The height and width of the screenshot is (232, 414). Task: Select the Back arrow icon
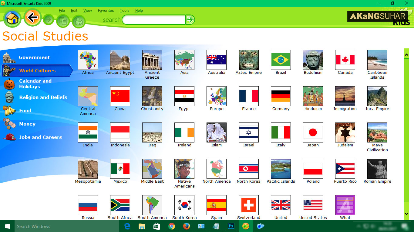coord(32,18)
